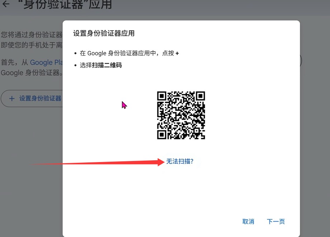Click the QR code image in the dialog
The height and width of the screenshot is (237, 330).
(181, 115)
